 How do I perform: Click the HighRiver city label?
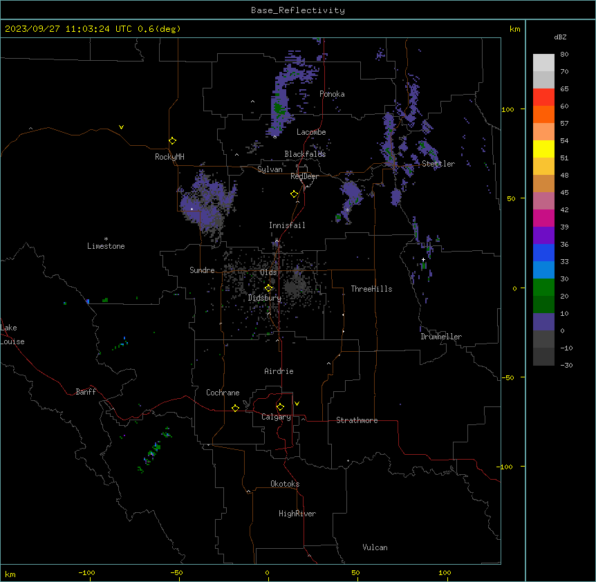click(x=297, y=514)
